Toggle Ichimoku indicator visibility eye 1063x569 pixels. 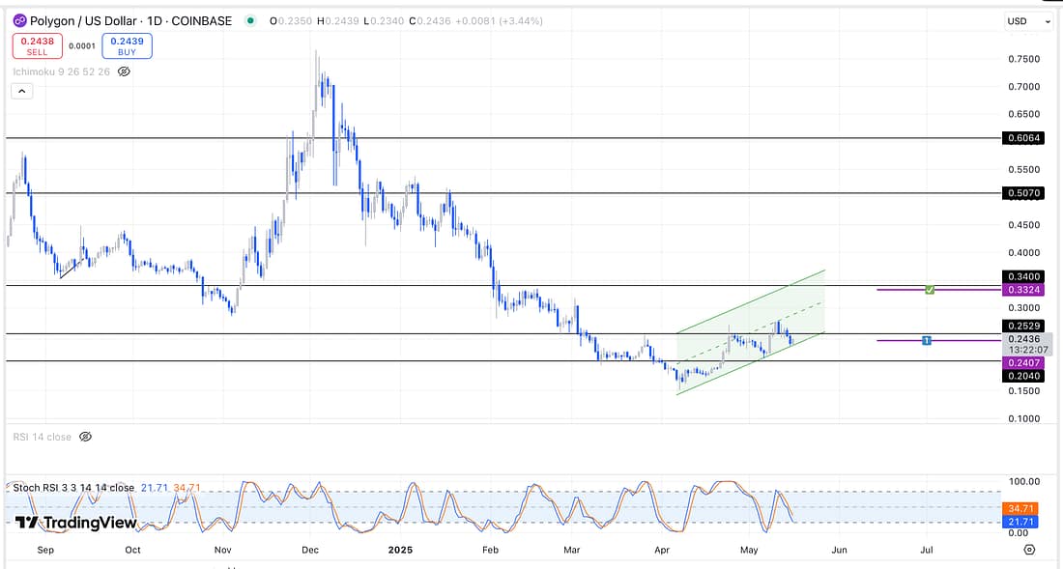(124, 71)
